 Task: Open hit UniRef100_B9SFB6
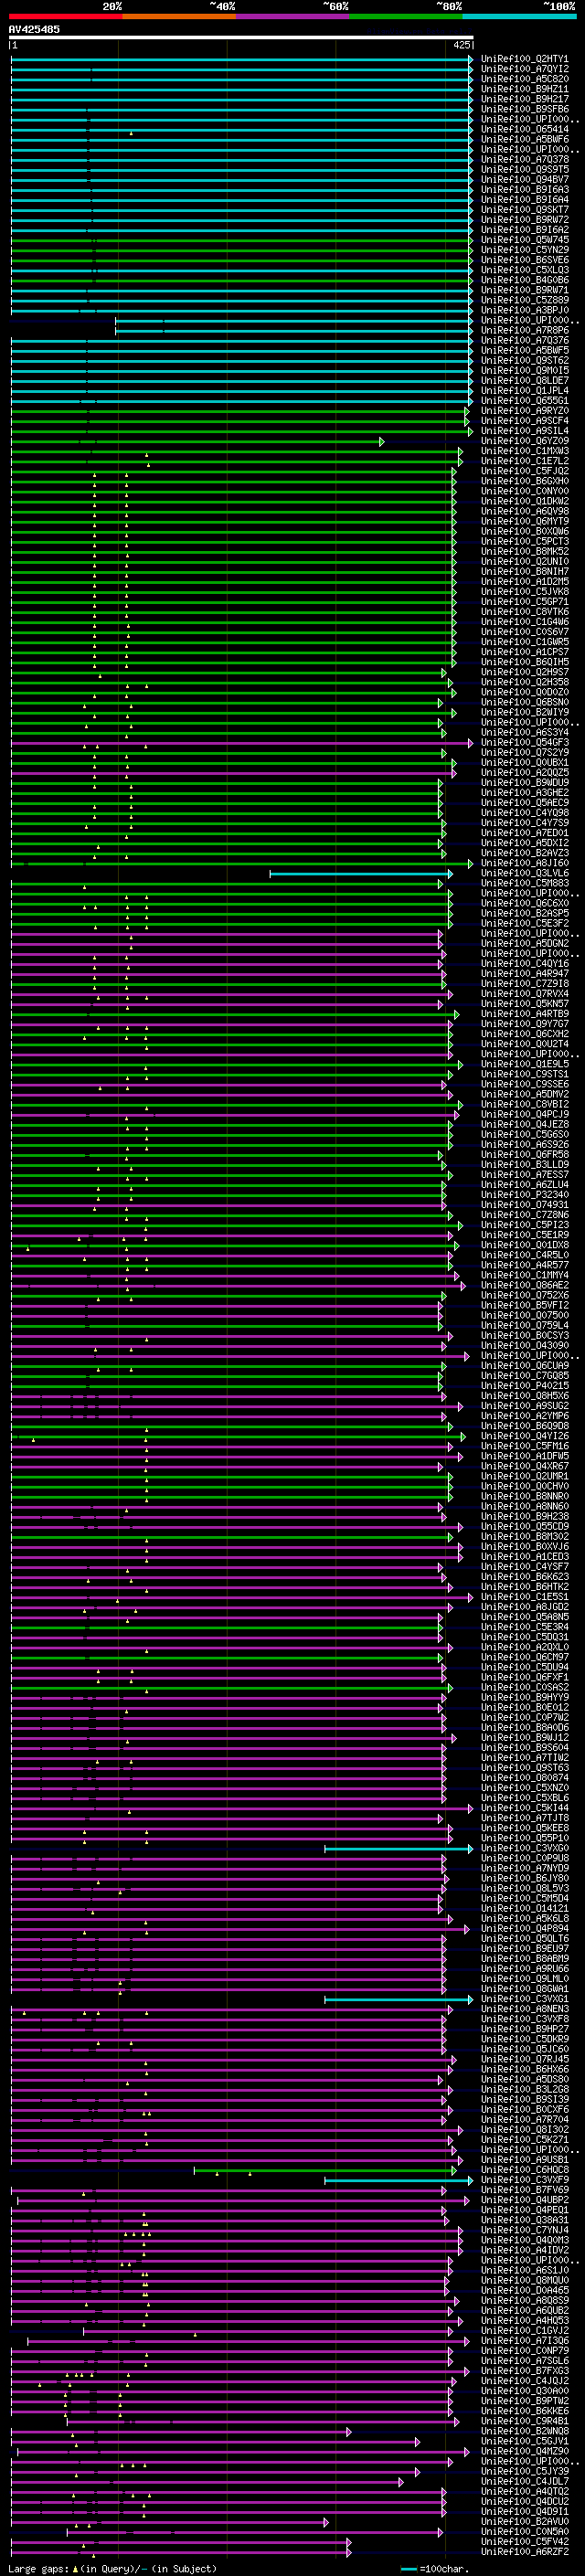(x=524, y=109)
